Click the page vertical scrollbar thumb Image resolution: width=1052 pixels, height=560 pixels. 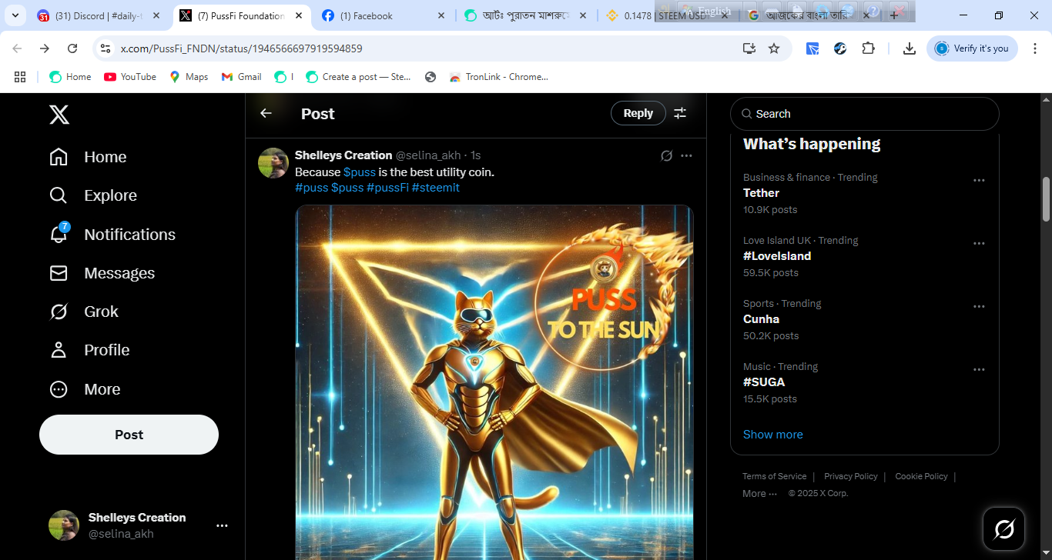1046,199
